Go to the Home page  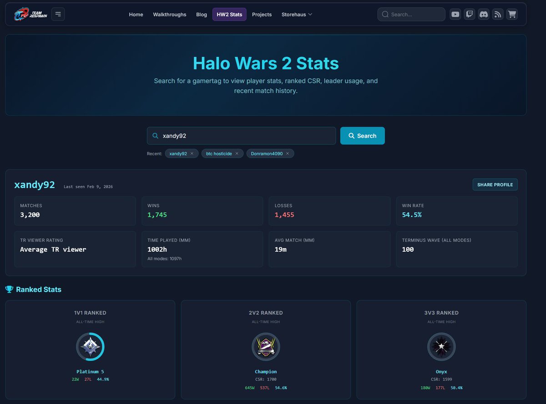136,15
